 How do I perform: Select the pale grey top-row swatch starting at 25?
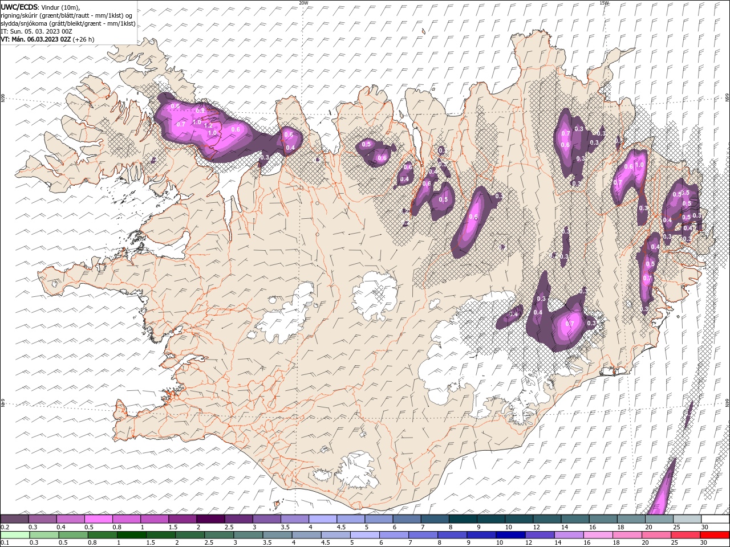point(687,519)
